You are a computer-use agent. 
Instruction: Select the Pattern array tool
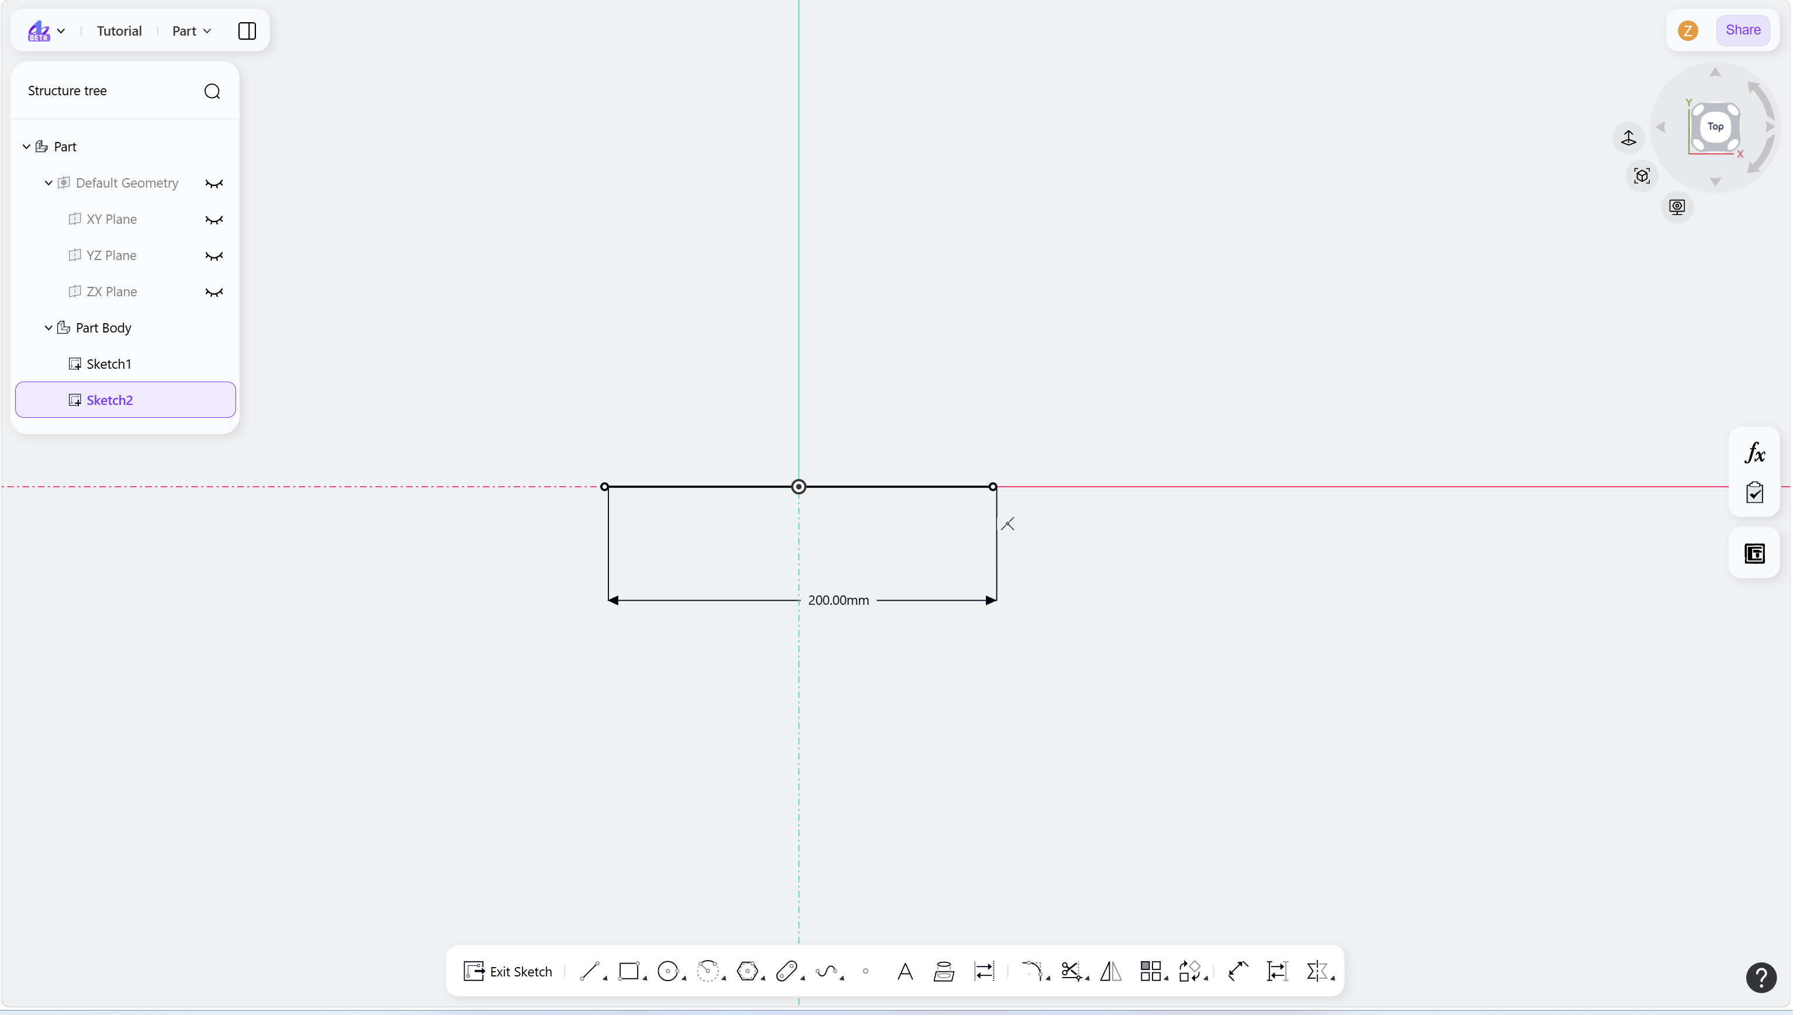(1150, 971)
